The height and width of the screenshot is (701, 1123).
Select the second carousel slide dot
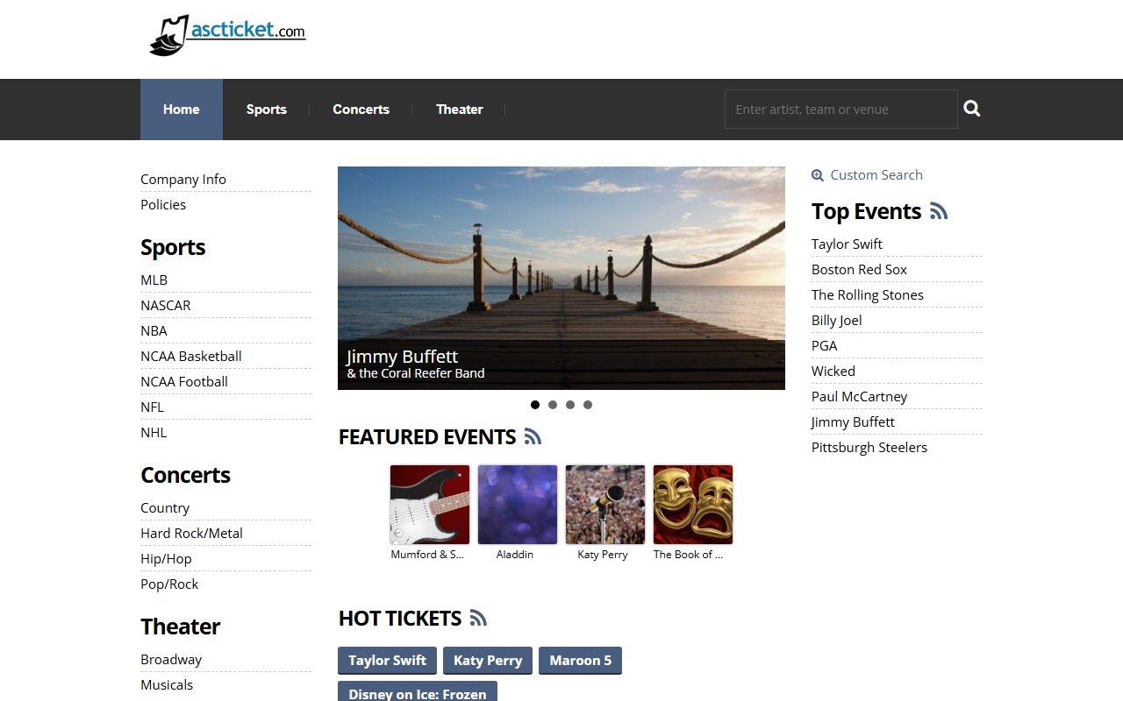[x=553, y=405]
